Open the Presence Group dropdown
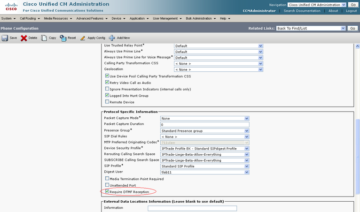 click(x=205, y=131)
